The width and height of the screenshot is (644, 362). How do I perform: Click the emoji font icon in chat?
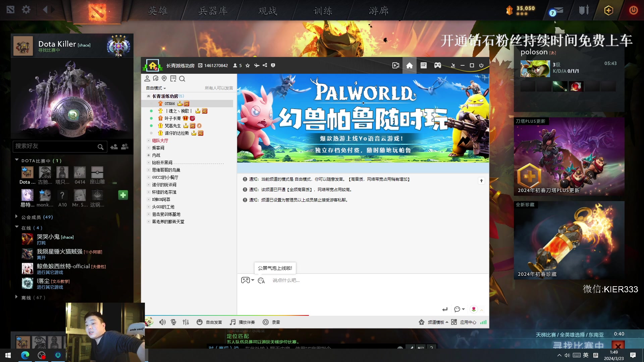pyautogui.click(x=261, y=281)
